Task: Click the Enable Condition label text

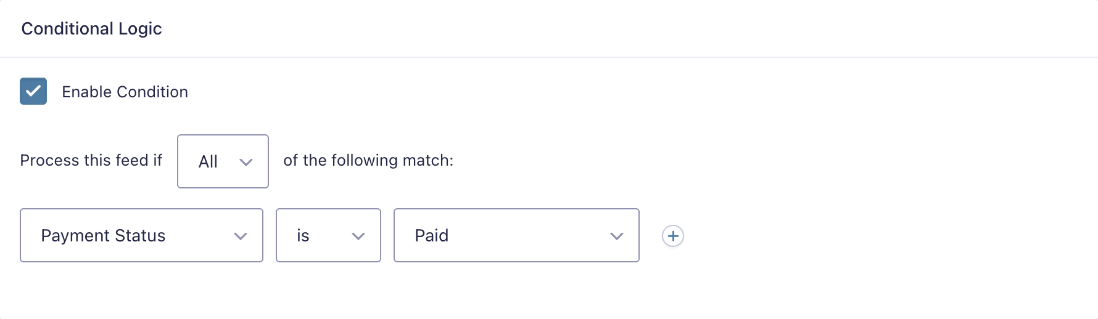Action: [x=125, y=92]
